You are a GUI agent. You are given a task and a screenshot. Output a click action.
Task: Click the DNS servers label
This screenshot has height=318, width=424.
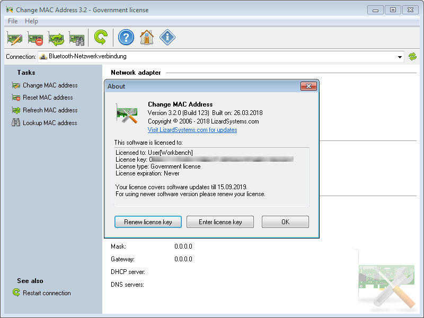pyautogui.click(x=127, y=285)
